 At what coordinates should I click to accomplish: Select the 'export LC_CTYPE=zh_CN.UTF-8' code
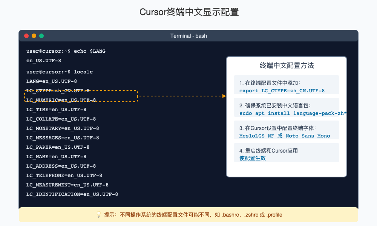click(282, 91)
